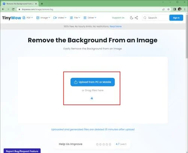Open the File menu in the navbar
188x153 pixels.
coord(75,18)
